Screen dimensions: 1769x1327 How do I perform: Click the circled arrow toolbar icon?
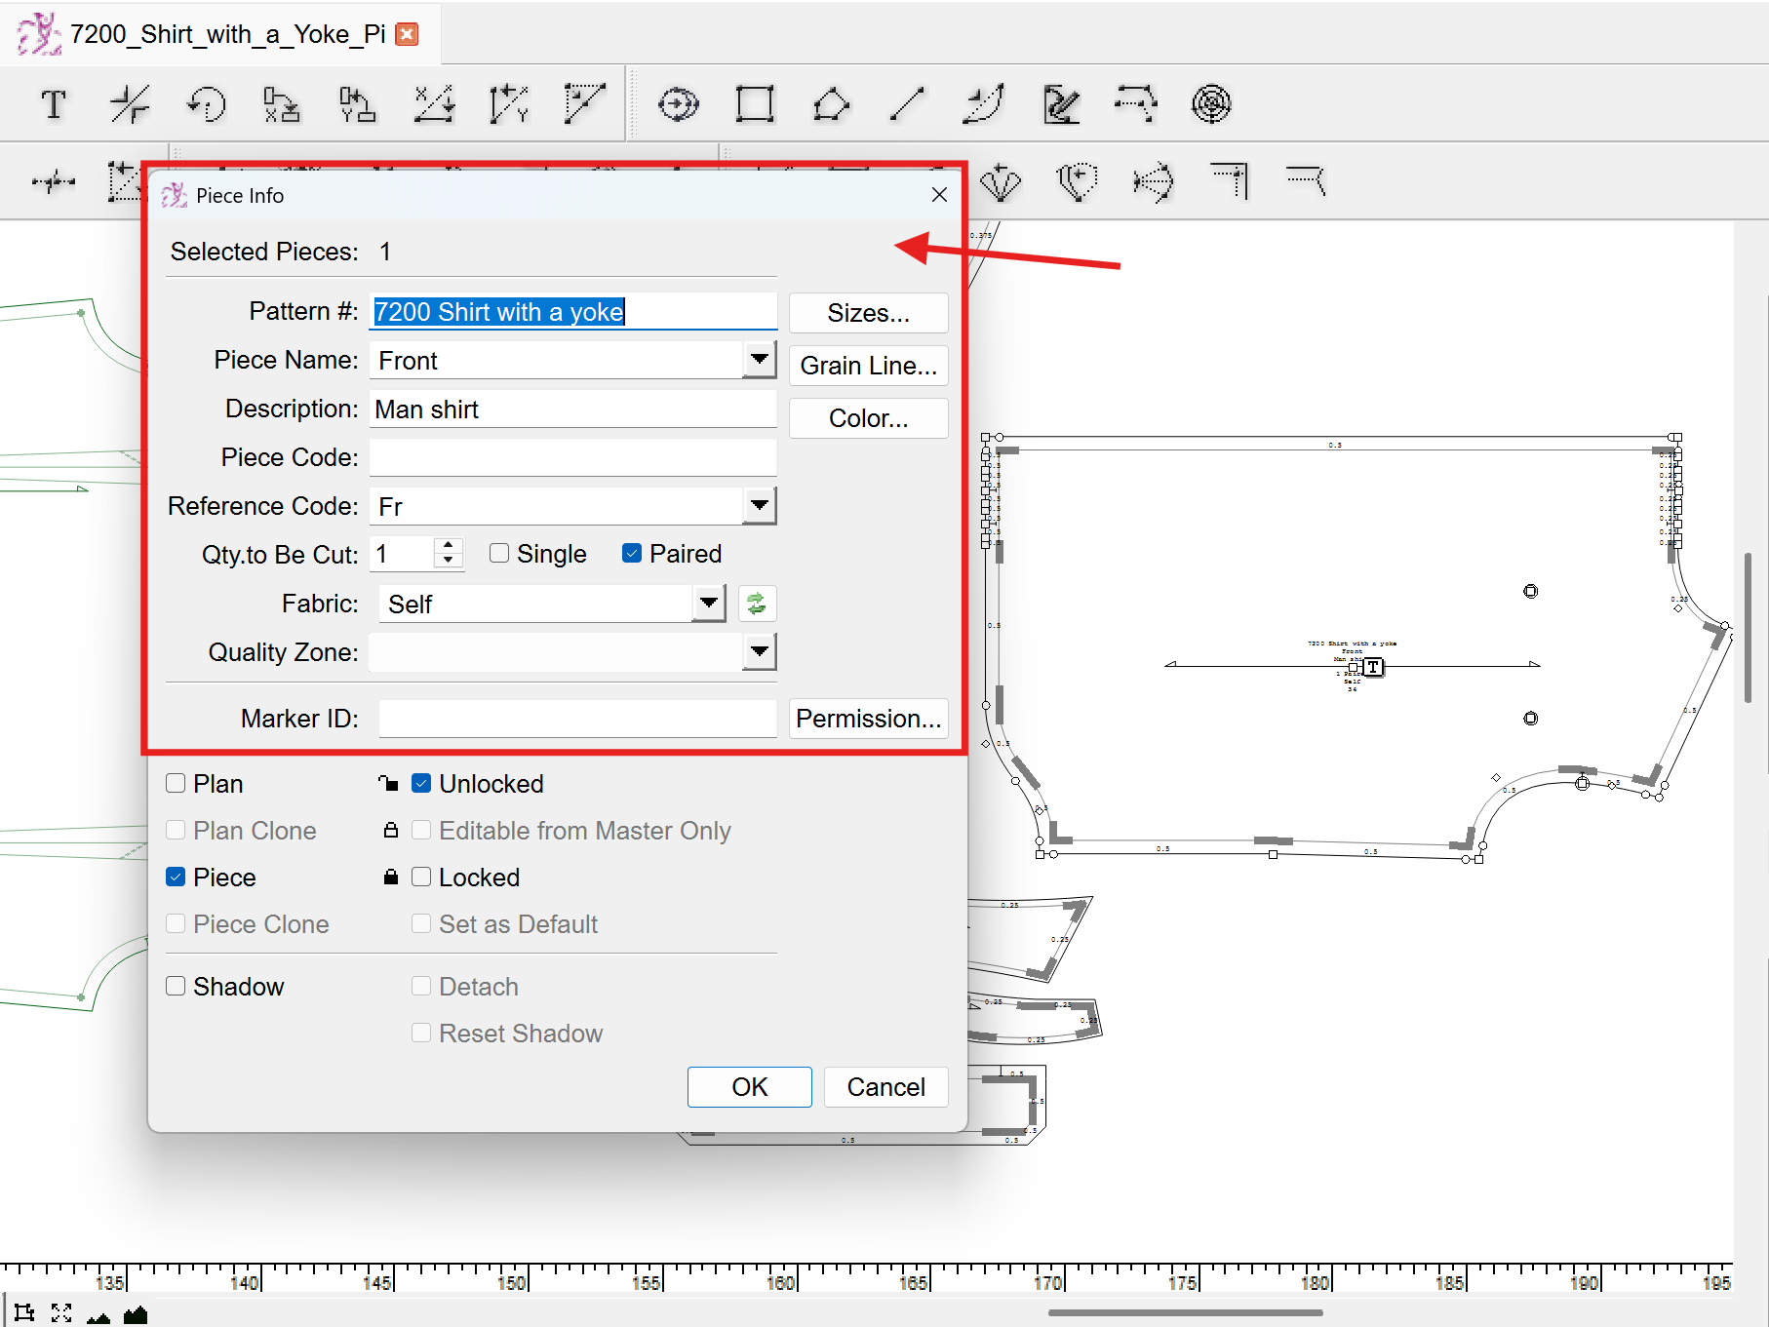[x=678, y=104]
